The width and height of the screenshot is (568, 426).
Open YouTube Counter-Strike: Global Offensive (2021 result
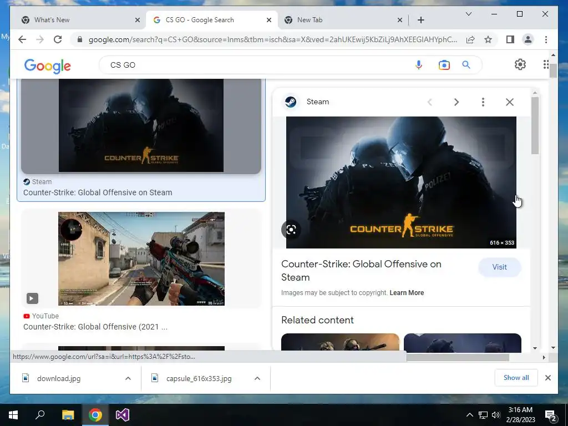point(95,327)
